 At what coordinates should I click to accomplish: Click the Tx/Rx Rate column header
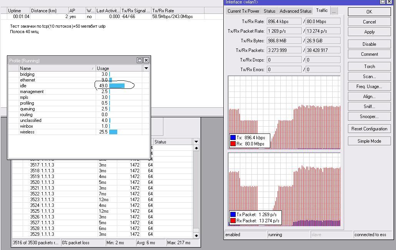click(177, 11)
